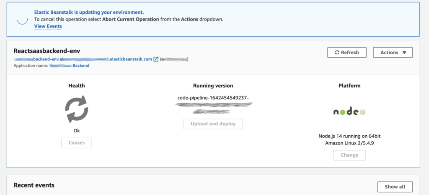Screen dimensions: 429x195
Task: Click the Running version heading
Action: (213, 86)
